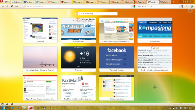Open the Kaskus speed dial thumbnail
The image size is (195, 110).
(117, 30)
